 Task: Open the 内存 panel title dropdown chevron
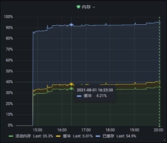pos(94,7)
